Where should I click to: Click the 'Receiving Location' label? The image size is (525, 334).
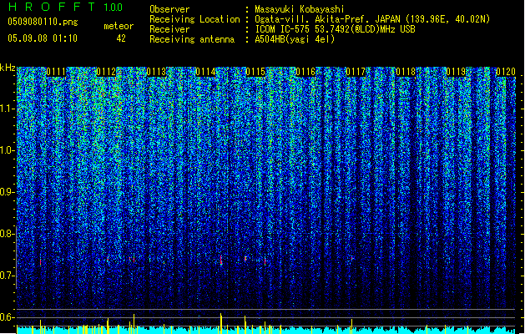pyautogui.click(x=194, y=19)
